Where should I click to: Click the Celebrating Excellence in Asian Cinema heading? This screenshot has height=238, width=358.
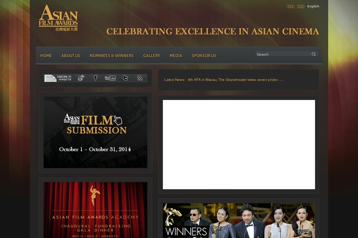pyautogui.click(x=212, y=32)
